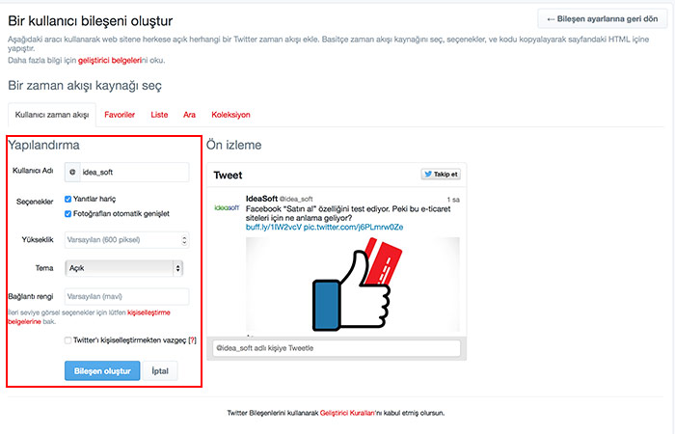Click the İptal button
The image size is (675, 434).
coord(160,370)
